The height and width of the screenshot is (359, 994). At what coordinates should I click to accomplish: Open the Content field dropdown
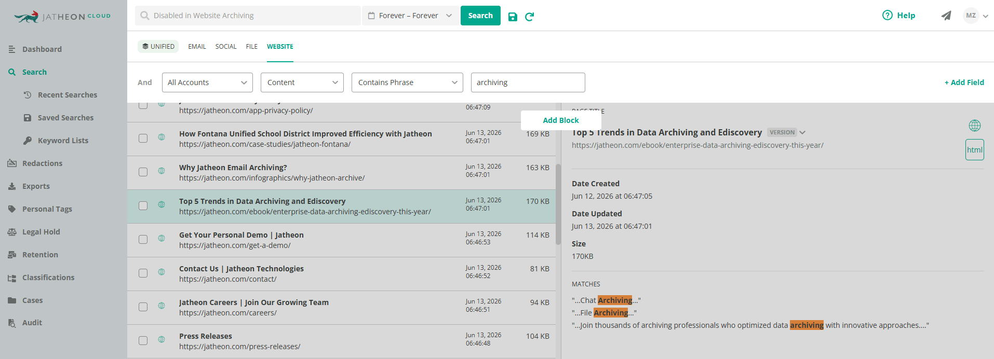302,82
